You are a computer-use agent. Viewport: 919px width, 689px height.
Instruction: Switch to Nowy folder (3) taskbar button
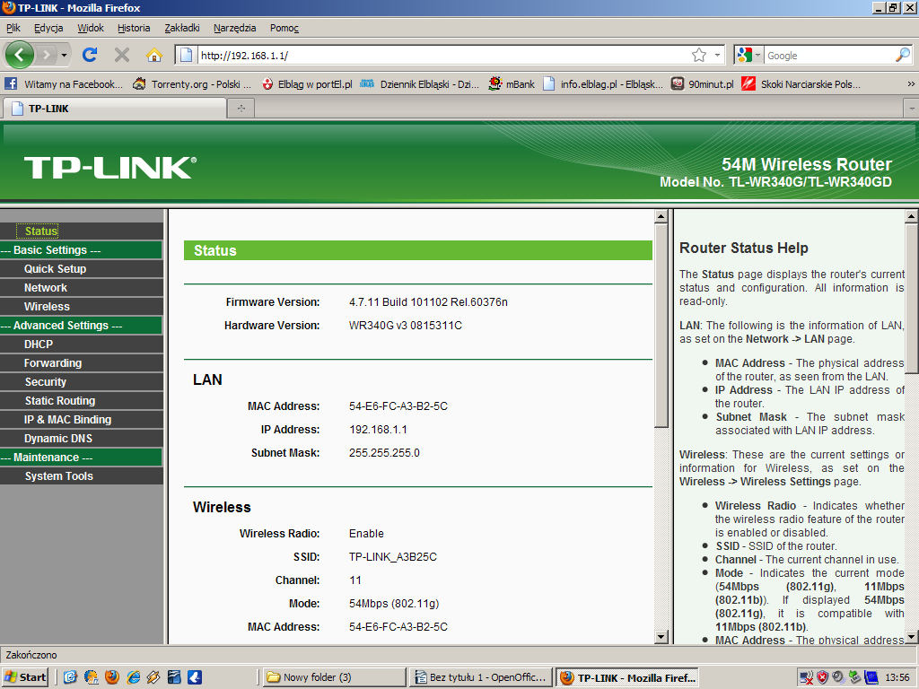tap(334, 677)
